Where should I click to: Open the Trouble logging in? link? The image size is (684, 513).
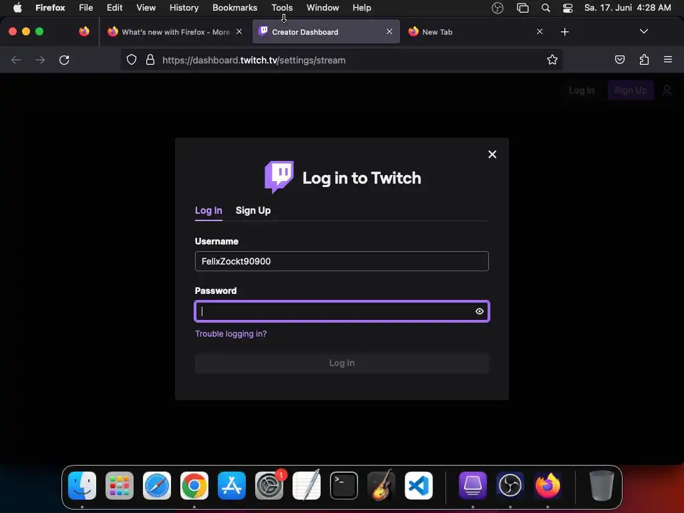pyautogui.click(x=230, y=334)
